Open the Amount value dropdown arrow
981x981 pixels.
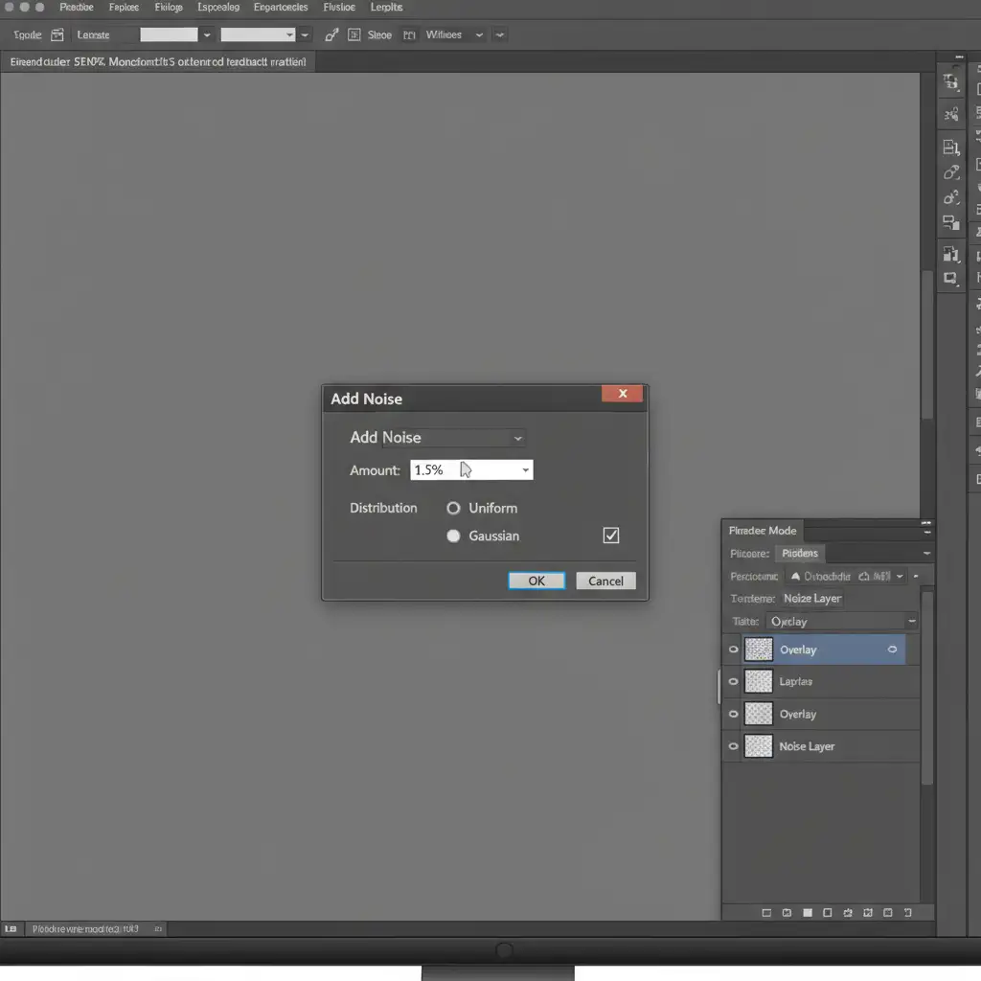pos(525,470)
